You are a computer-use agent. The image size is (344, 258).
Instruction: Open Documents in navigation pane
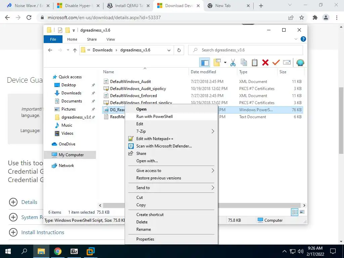coord(72,101)
